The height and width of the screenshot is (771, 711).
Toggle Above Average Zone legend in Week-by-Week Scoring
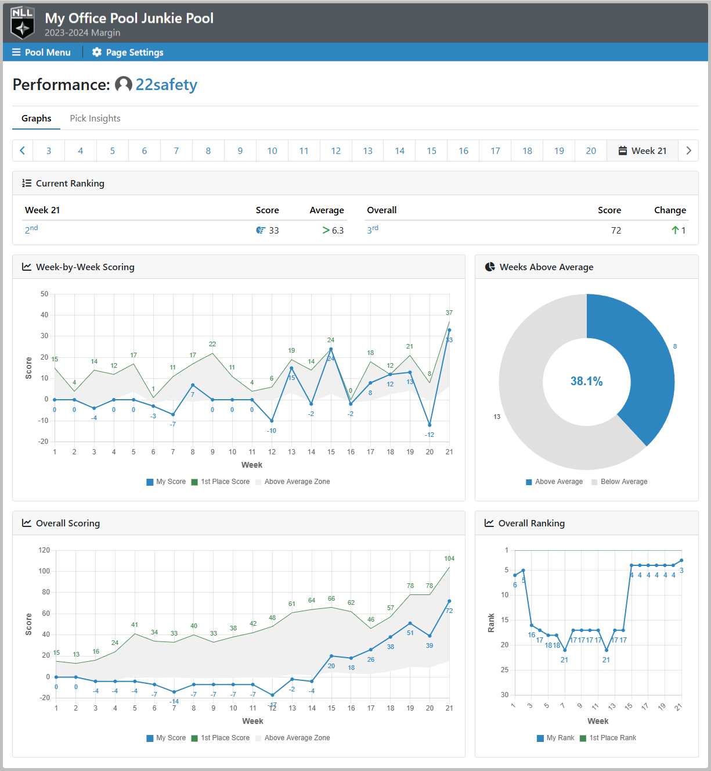tap(293, 482)
